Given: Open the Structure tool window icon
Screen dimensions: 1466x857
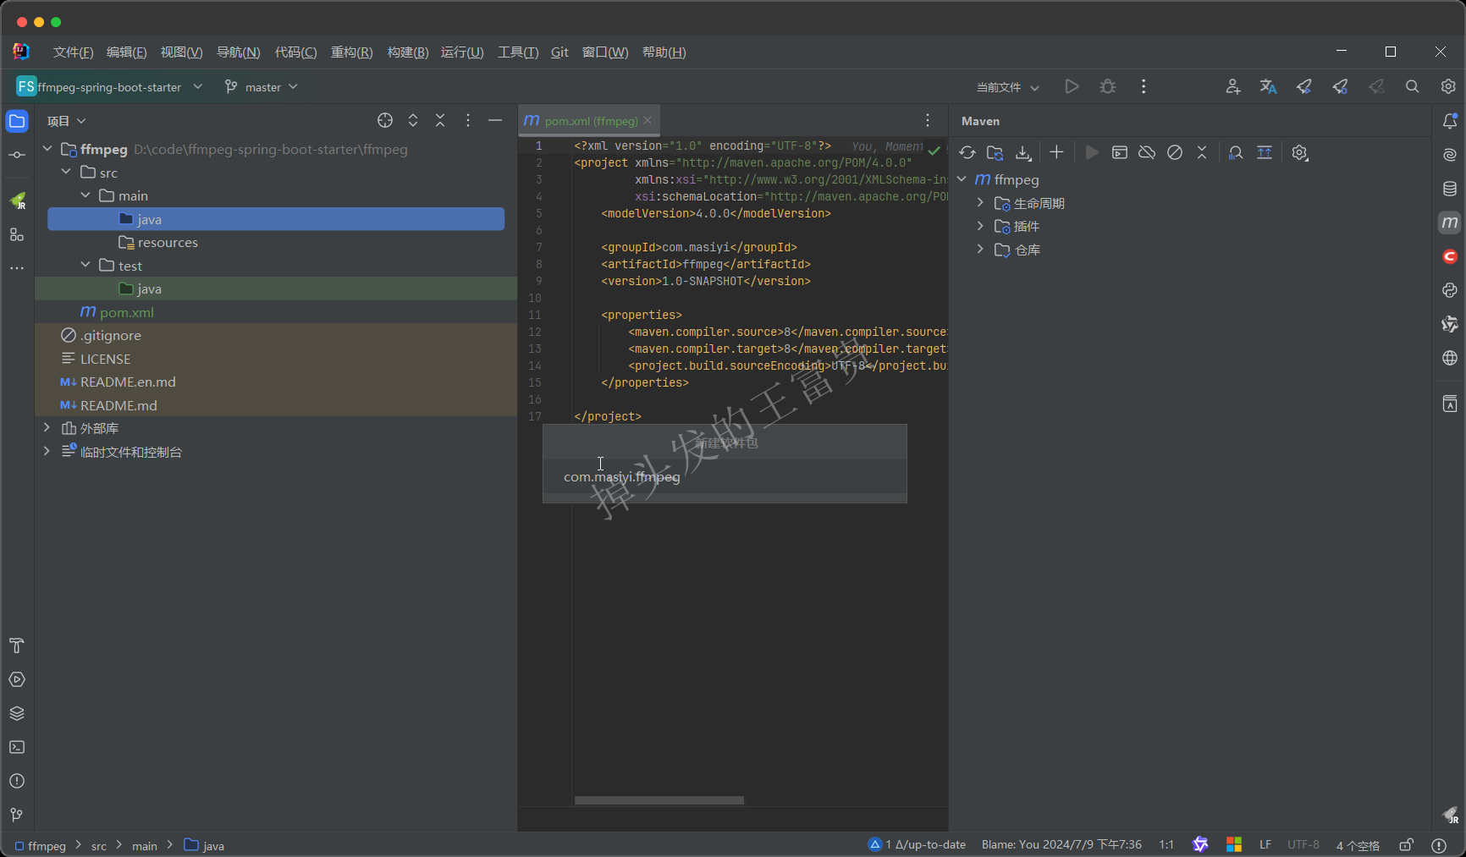Looking at the screenshot, I should [17, 234].
